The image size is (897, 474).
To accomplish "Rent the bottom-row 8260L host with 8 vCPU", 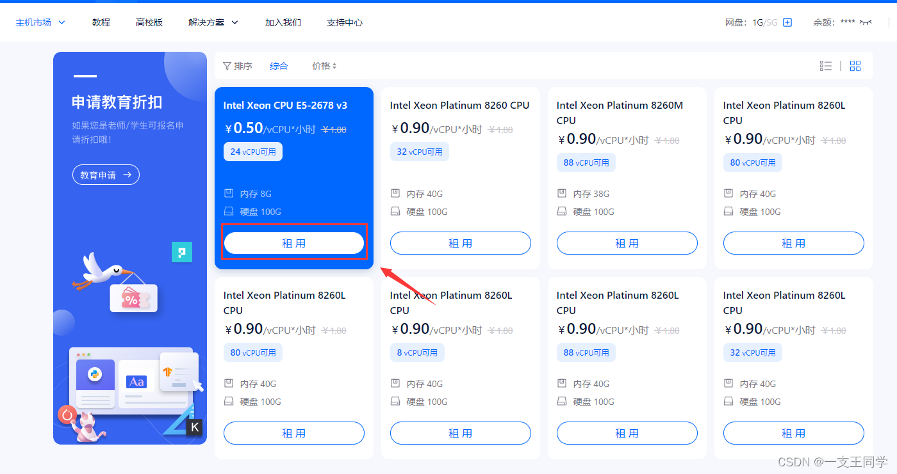I will (x=461, y=433).
